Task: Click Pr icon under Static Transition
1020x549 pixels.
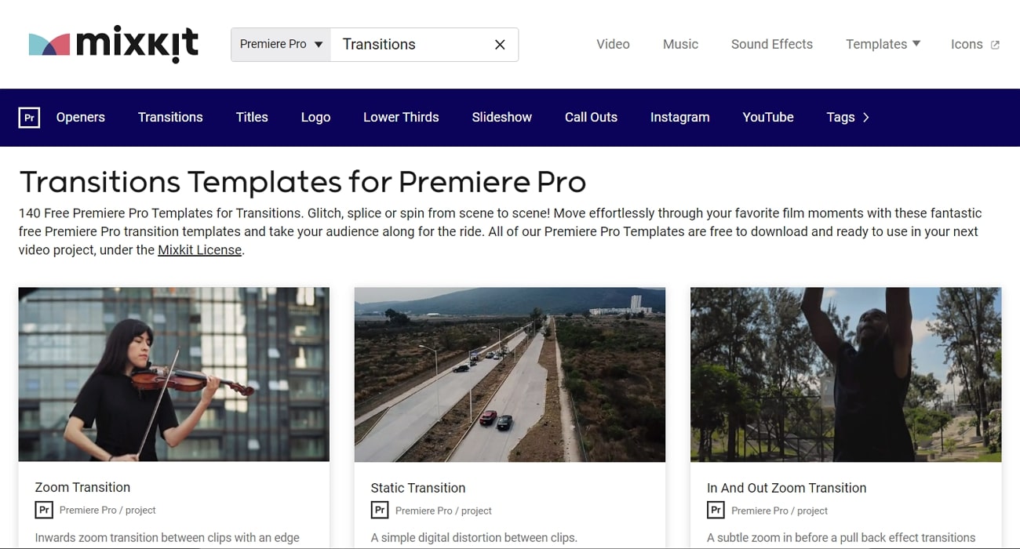Action: 380,511
